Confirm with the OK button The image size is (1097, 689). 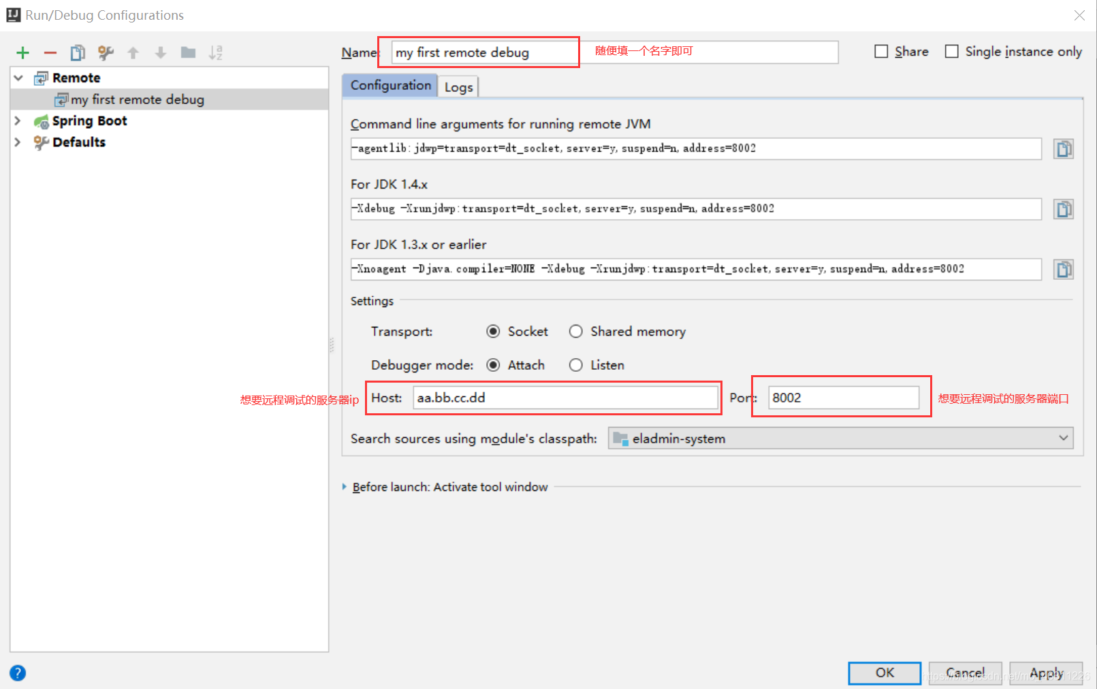point(883,673)
